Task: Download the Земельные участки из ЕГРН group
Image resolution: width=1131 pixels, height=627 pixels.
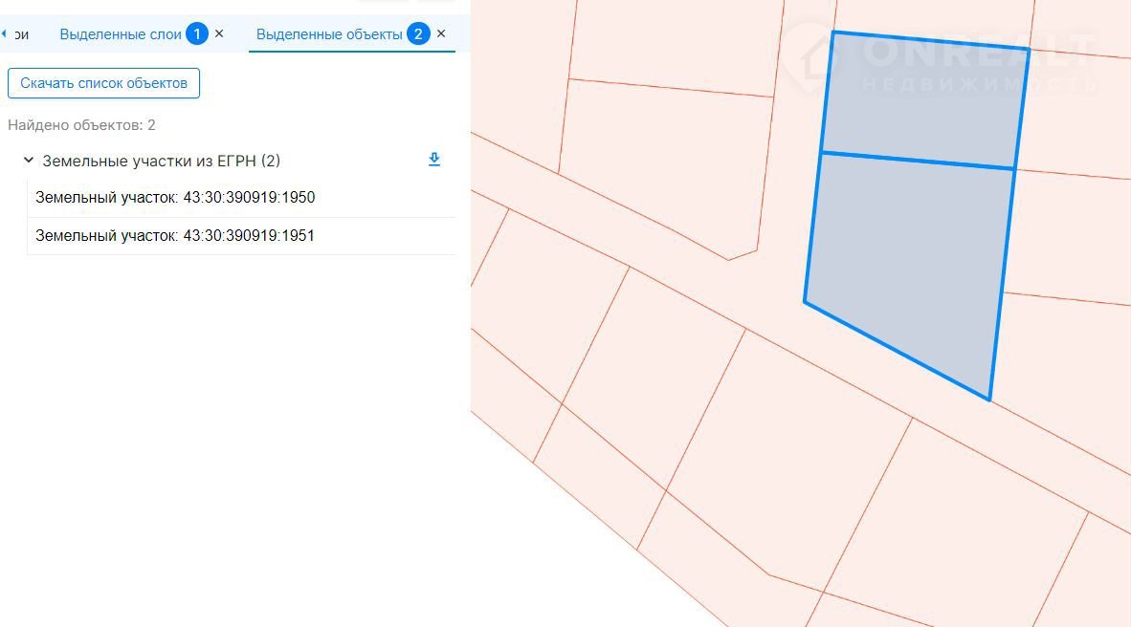Action: 433,160
